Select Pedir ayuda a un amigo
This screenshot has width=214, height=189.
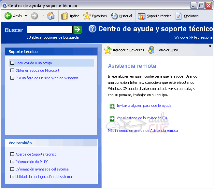tap(34, 63)
